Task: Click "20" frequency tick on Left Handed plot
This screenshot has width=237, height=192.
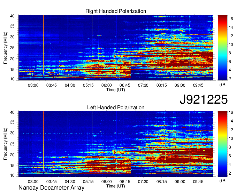Action: (12, 155)
